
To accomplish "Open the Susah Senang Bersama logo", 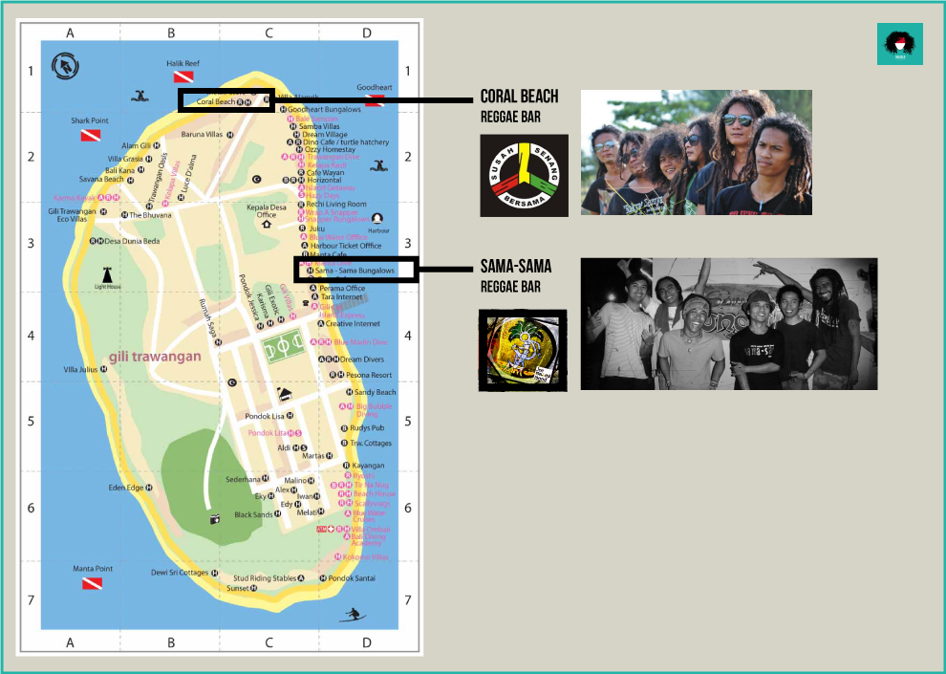I will (x=525, y=176).
